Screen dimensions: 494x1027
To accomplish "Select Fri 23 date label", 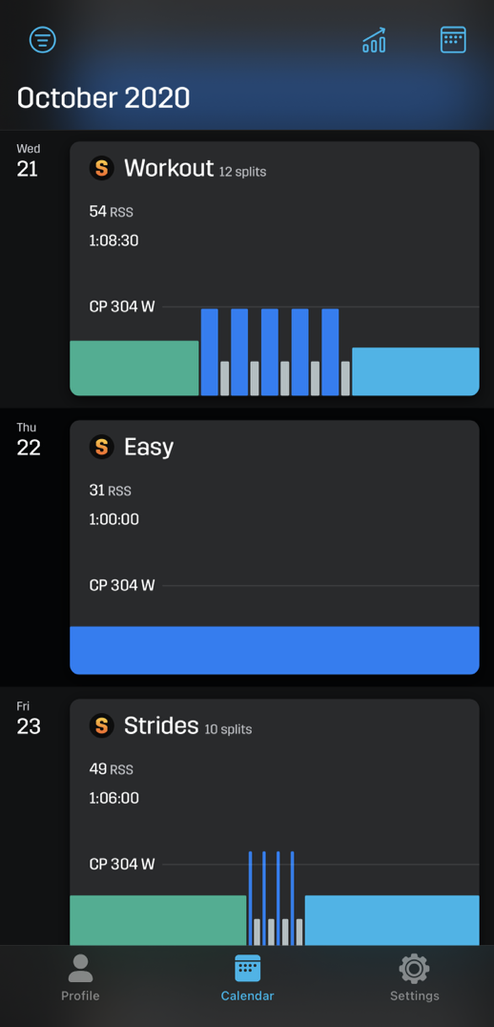I will tap(29, 719).
